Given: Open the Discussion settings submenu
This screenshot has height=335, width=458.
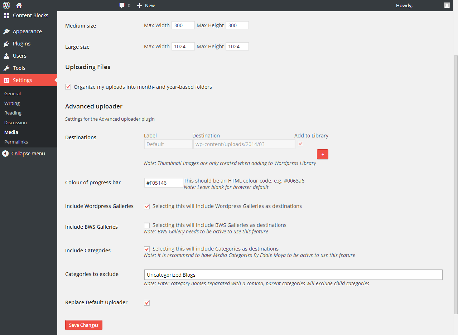Looking at the screenshot, I should pos(15,122).
